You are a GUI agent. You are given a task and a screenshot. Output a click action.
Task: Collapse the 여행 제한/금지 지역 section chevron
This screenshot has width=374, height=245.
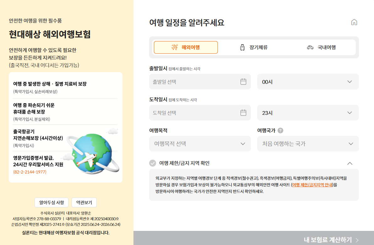(x=350, y=163)
